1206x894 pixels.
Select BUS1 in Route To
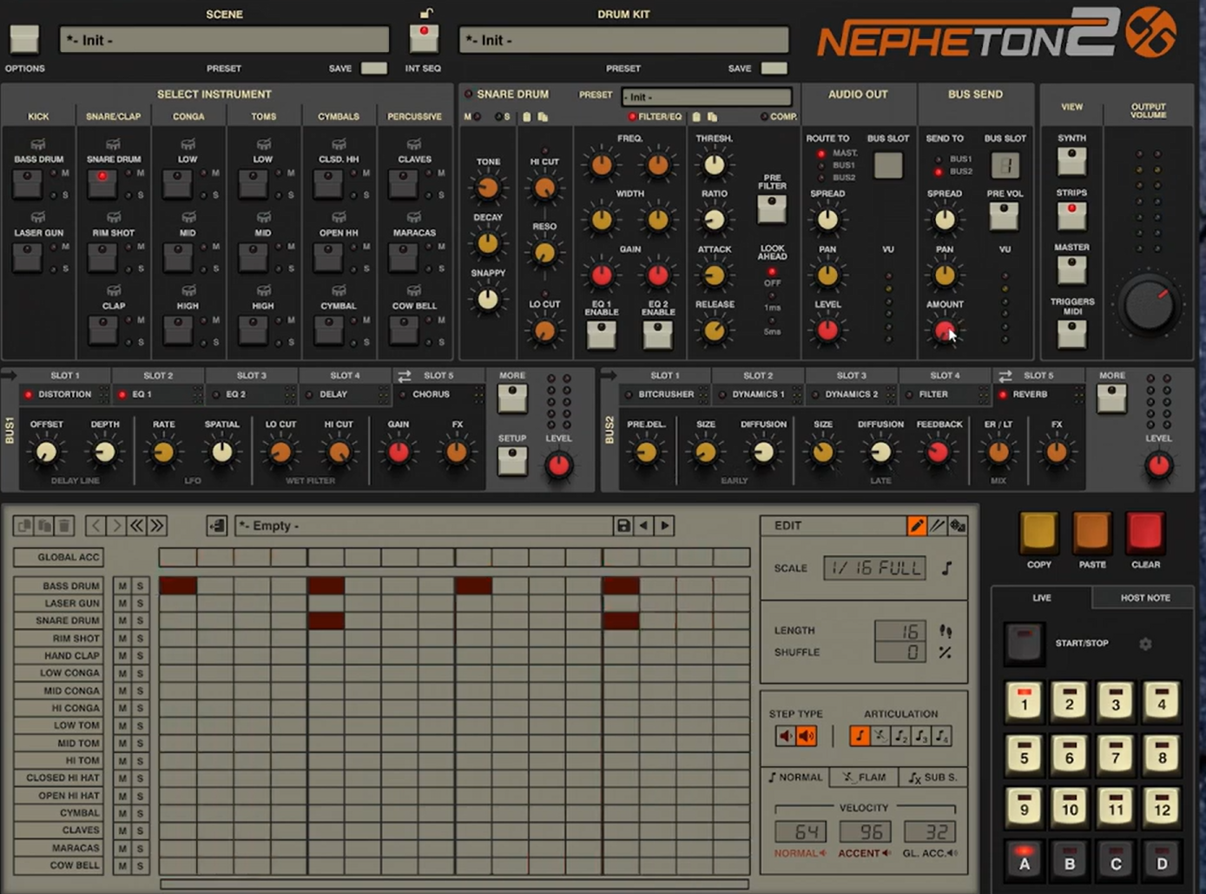(x=820, y=165)
